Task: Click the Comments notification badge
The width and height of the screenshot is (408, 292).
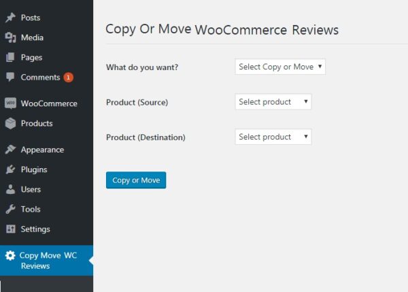Action: [69, 77]
